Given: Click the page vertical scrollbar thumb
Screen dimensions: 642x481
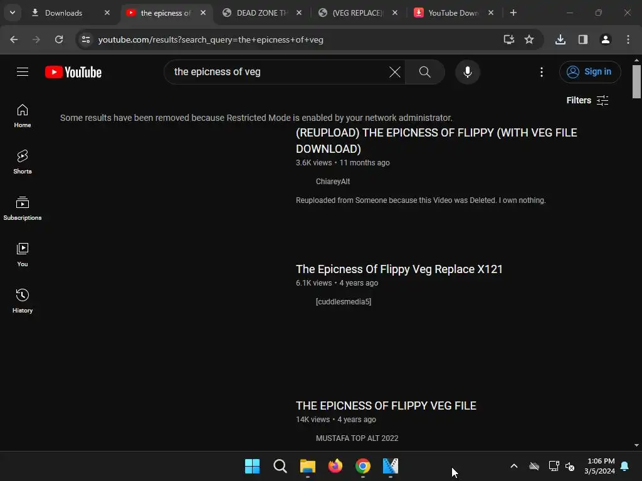Looking at the screenshot, I should click(x=636, y=81).
